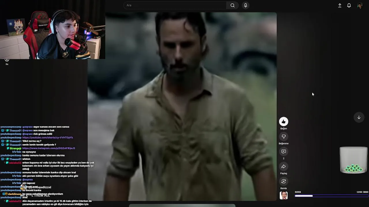
Task: Click the Remix icon
Action: click(x=284, y=181)
